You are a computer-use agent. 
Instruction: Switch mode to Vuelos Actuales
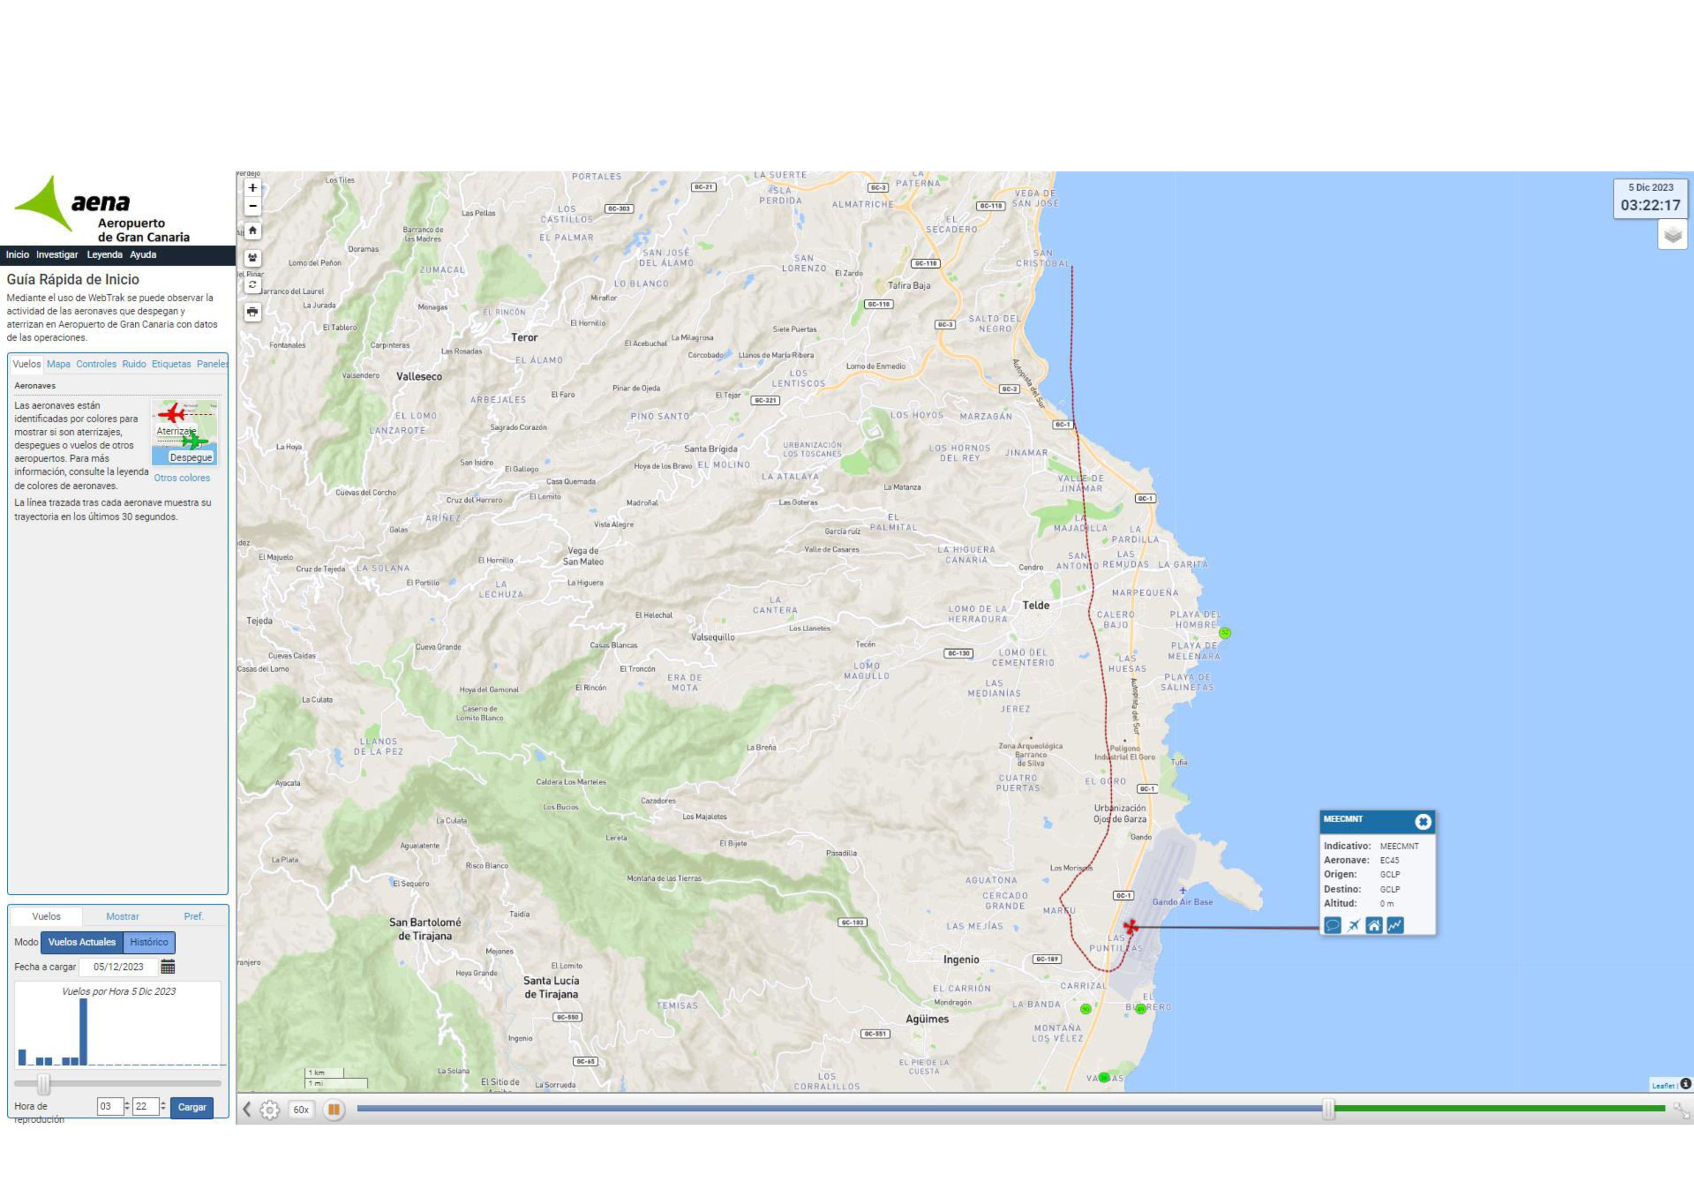(82, 942)
